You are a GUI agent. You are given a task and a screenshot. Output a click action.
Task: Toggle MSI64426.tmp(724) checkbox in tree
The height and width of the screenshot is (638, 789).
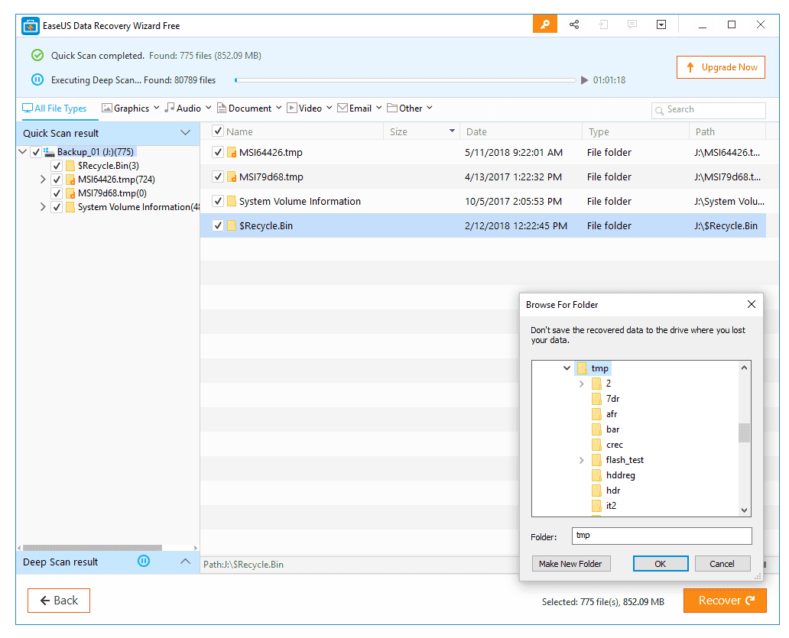point(57,180)
